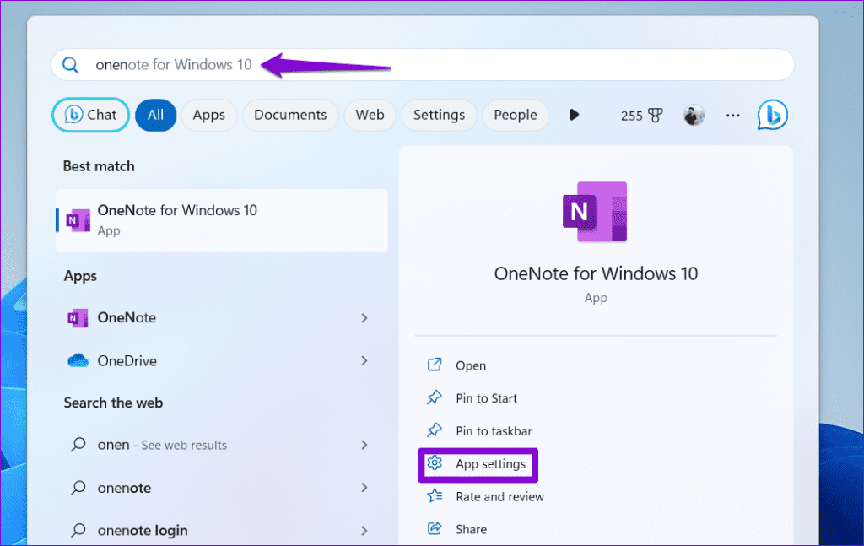Switch to the Apps filter tab

click(209, 115)
